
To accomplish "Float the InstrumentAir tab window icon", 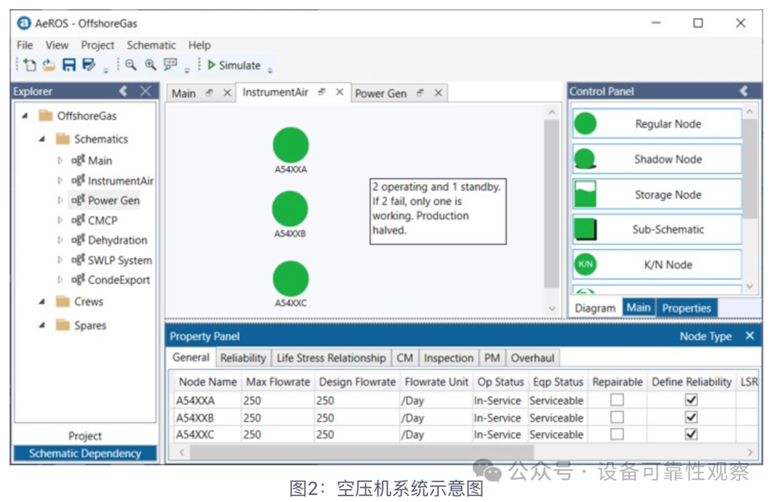I will click(x=322, y=92).
